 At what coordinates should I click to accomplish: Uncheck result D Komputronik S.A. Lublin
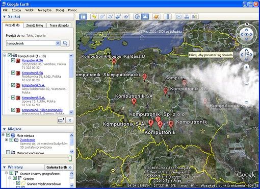click(13, 98)
